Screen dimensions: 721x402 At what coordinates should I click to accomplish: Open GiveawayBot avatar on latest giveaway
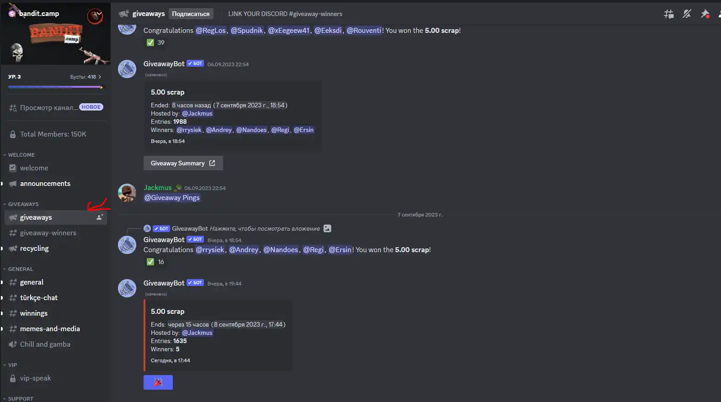coord(127,288)
